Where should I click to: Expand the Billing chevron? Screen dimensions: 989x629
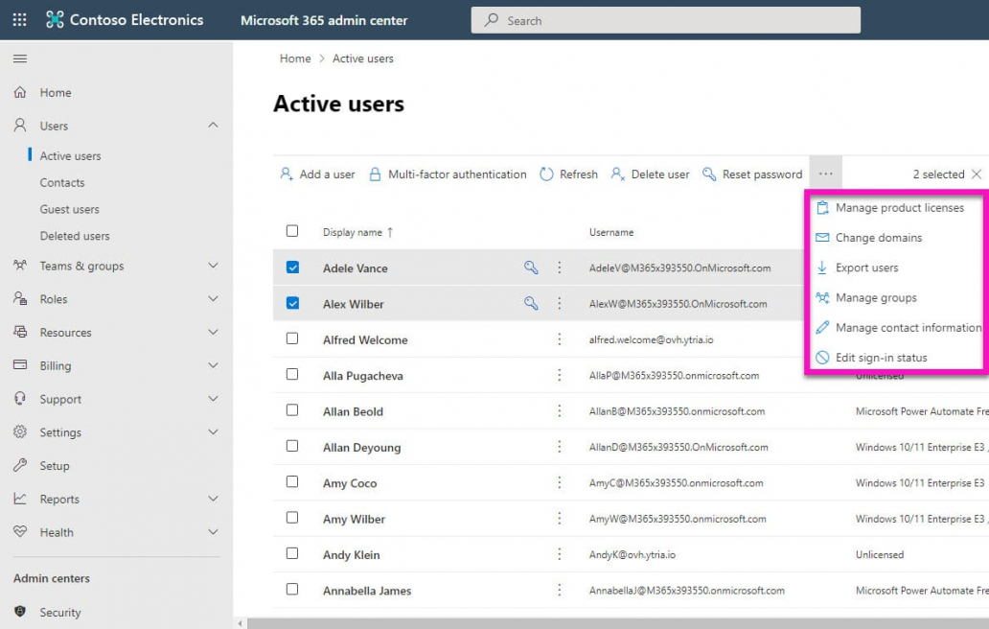[x=213, y=365]
